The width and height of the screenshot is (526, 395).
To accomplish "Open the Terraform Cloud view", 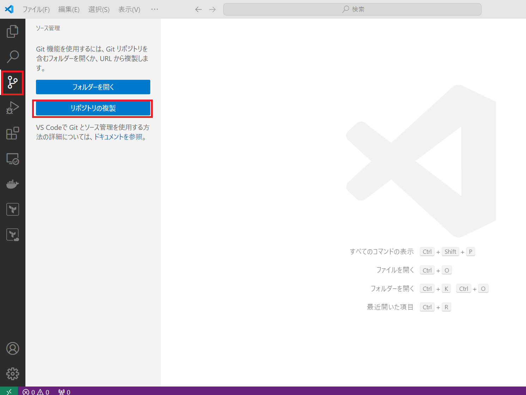I will [13, 235].
